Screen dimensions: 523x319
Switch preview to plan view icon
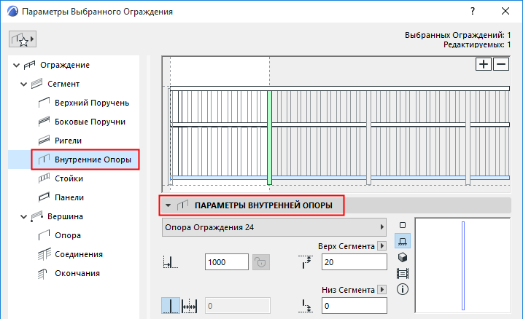point(403,225)
